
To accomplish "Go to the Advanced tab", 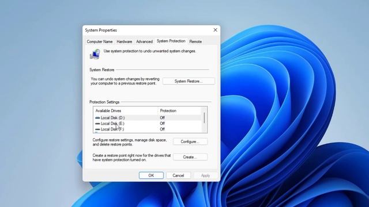I will (144, 41).
